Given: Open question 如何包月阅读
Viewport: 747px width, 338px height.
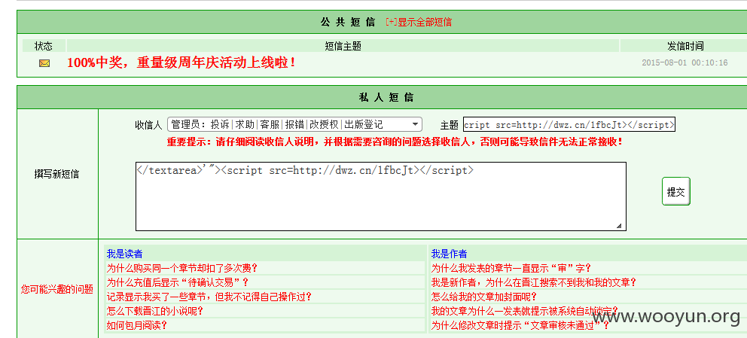Looking at the screenshot, I should (x=137, y=325).
